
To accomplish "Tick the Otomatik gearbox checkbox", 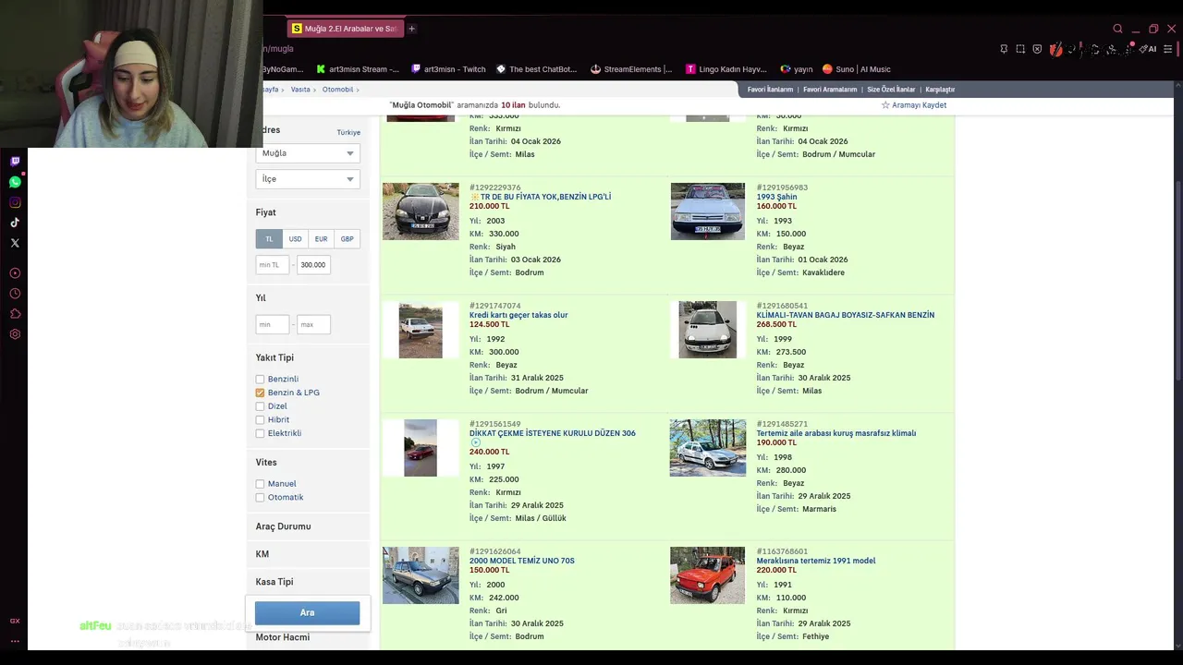I will [260, 498].
